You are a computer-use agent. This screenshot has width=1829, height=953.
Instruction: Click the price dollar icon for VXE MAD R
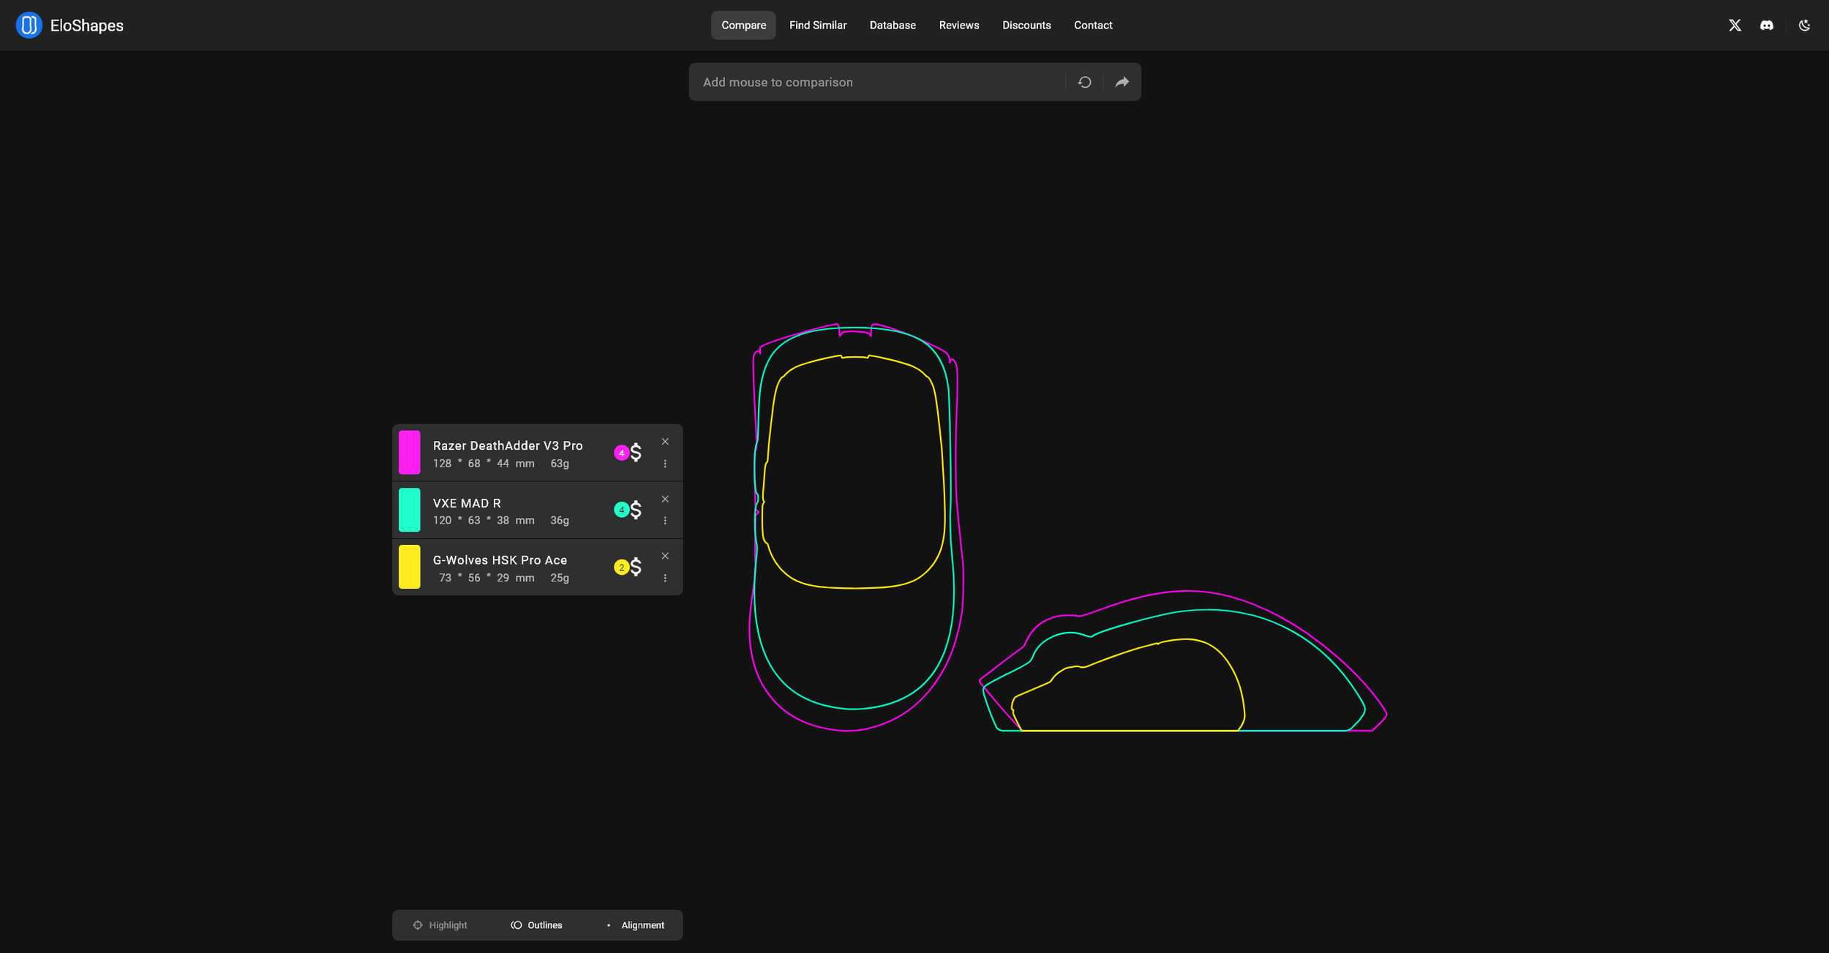[x=634, y=510]
